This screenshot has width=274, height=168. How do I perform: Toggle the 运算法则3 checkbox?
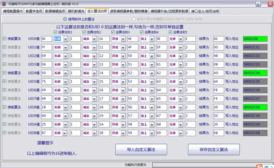click(x=113, y=32)
